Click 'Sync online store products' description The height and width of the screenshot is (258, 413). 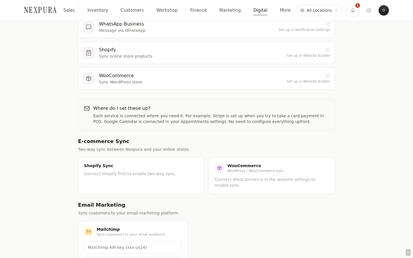point(126,56)
